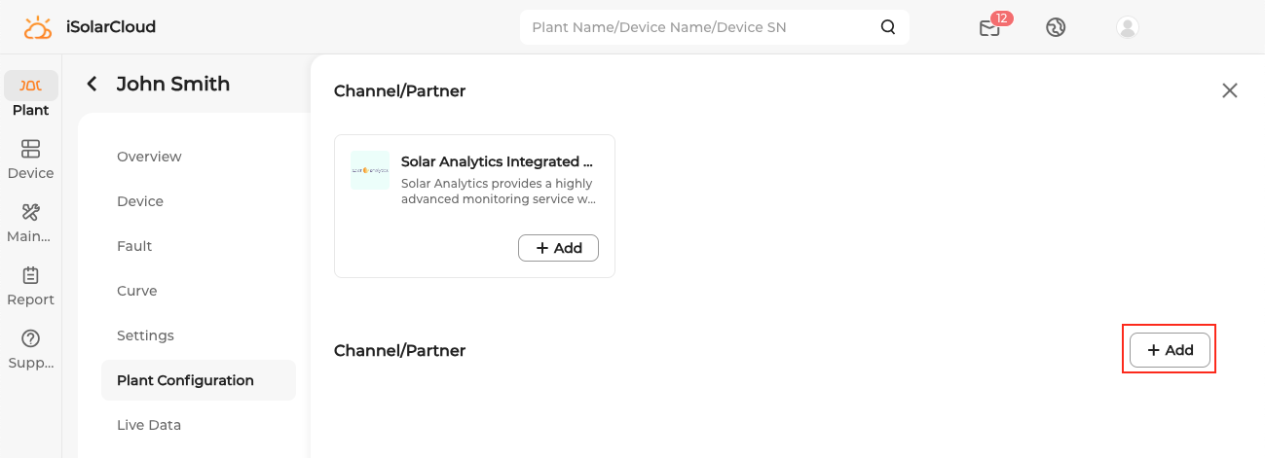Click the search magnifier icon
Screen dimensions: 1265x458
(x=888, y=27)
